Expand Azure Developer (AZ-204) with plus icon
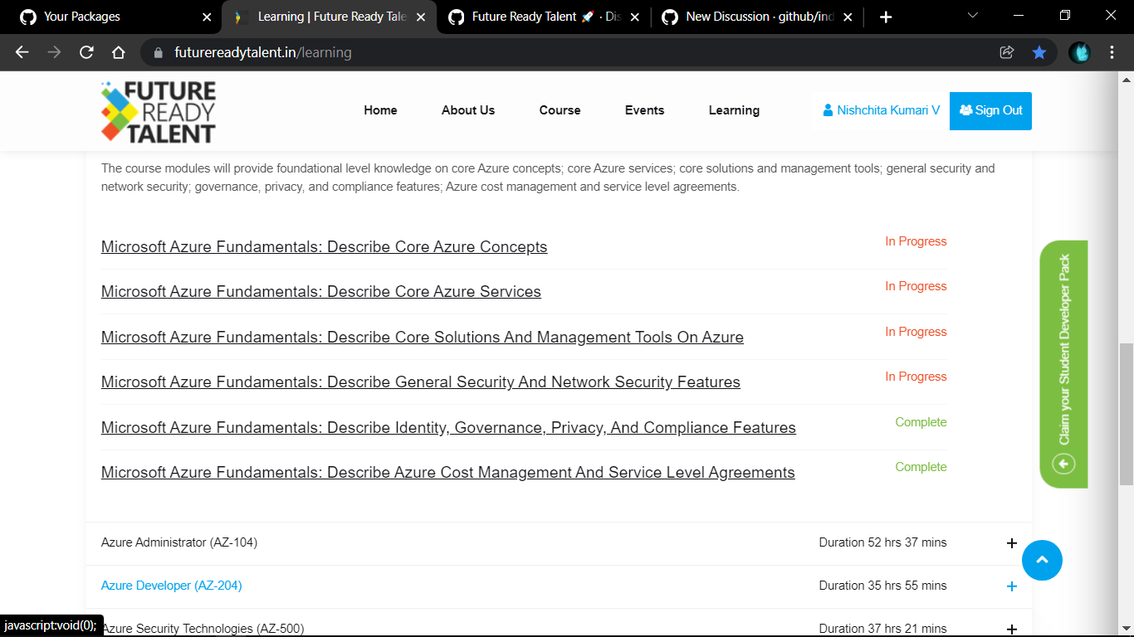This screenshot has width=1134, height=637. tap(1011, 586)
